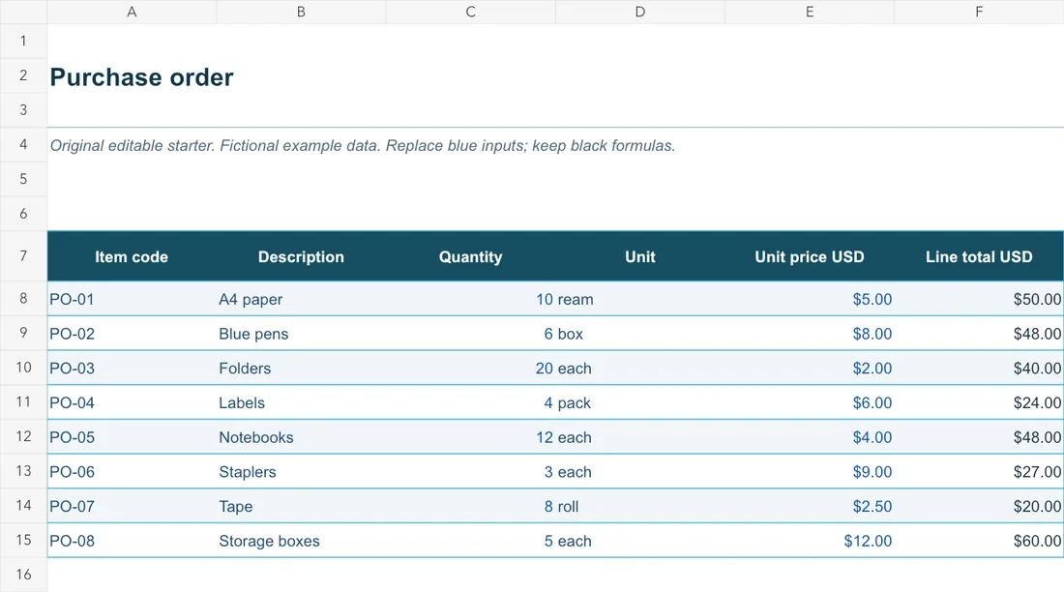This screenshot has height=592, width=1064.
Task: Select the "Labels" description cell
Action: pos(301,402)
